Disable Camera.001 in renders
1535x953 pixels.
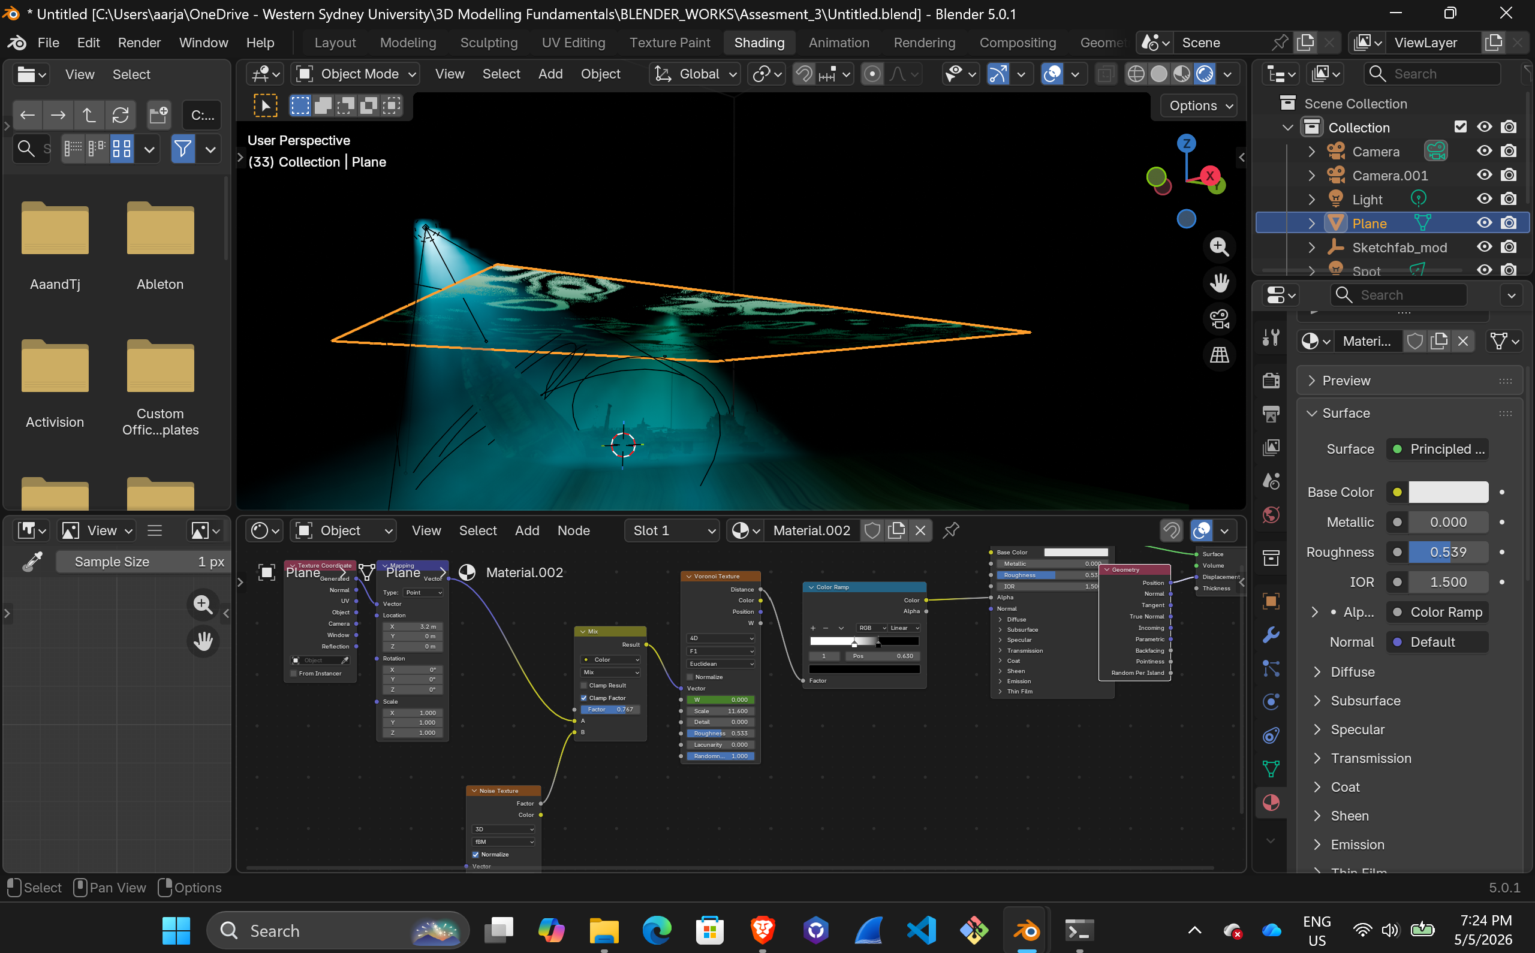pos(1509,175)
